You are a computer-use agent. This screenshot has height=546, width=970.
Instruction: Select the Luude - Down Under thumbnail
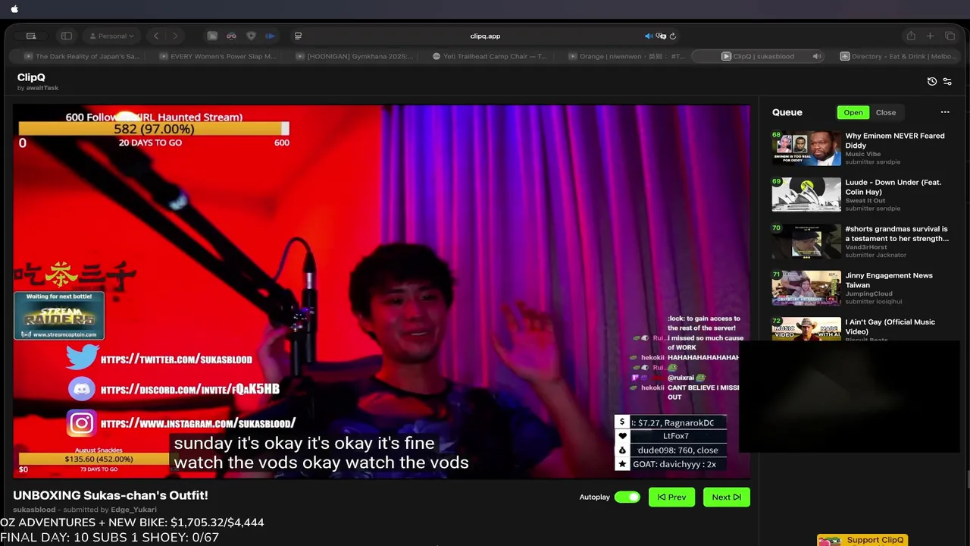(806, 195)
